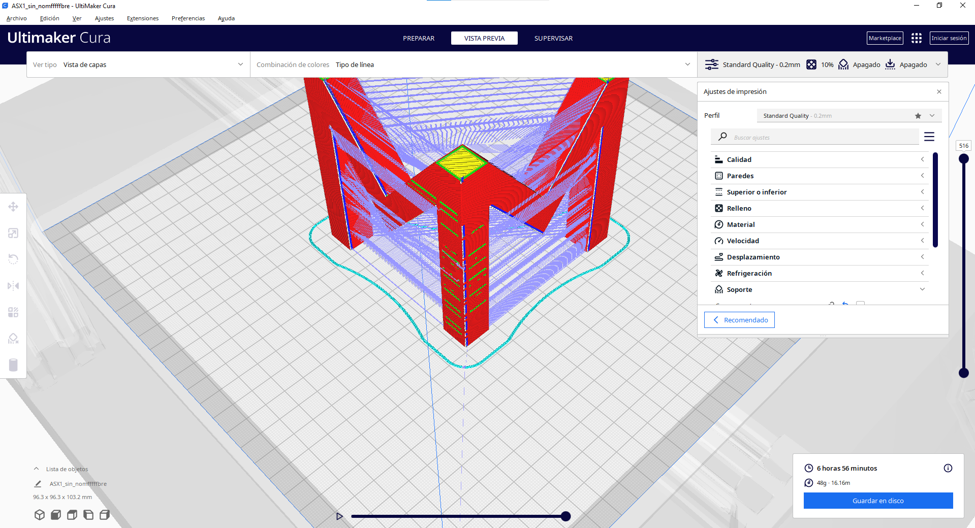This screenshot has height=528, width=975.
Task: Switch to top view cube icon
Action: [x=72, y=515]
